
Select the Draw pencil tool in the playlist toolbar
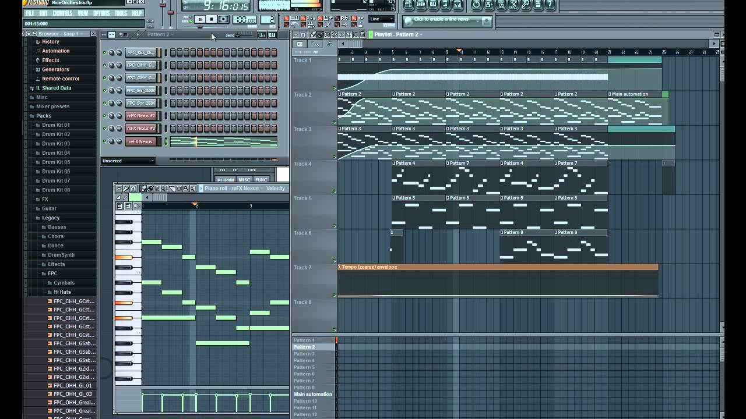click(313, 35)
